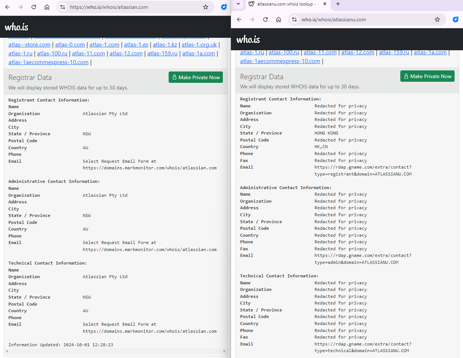This screenshot has height=358, width=463.
Task: Select 'Administrative Contact Information:' heading in left window
Action: [54, 182]
